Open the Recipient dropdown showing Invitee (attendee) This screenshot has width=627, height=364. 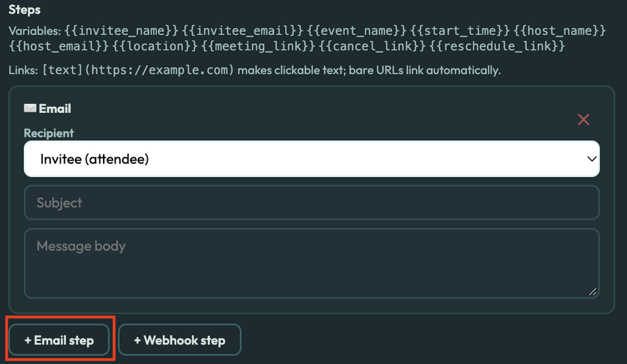[x=311, y=159]
